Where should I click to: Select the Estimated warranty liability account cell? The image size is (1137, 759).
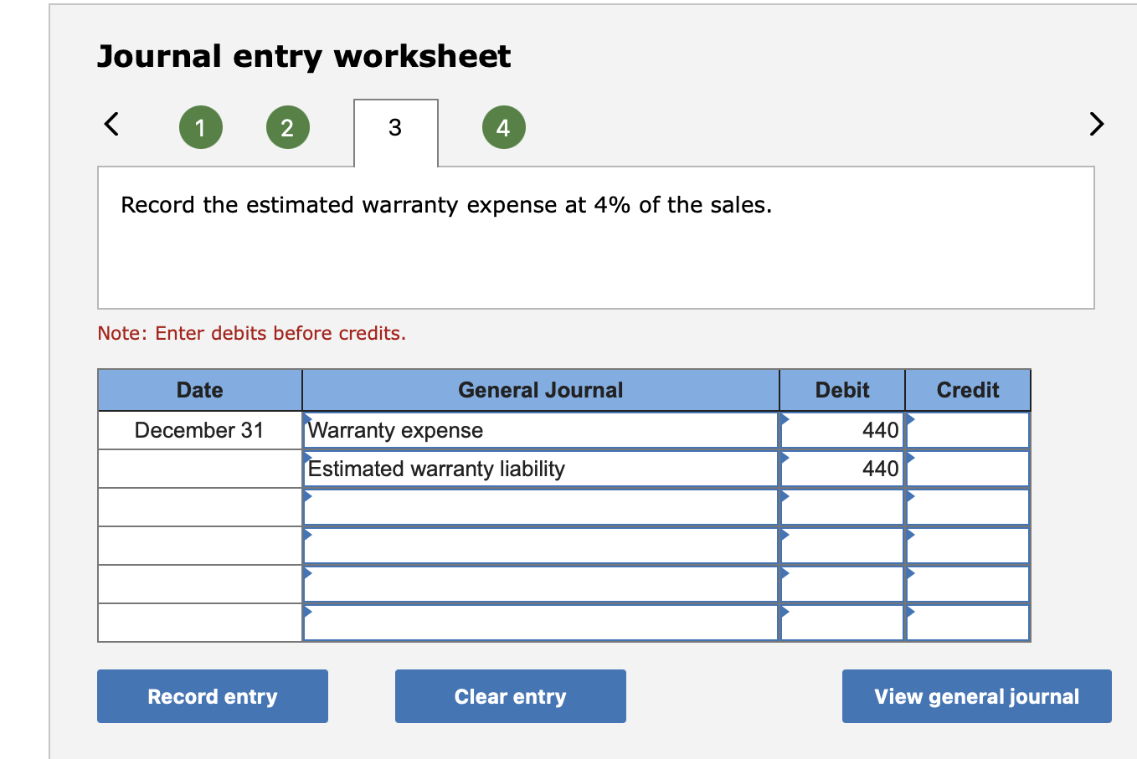541,469
